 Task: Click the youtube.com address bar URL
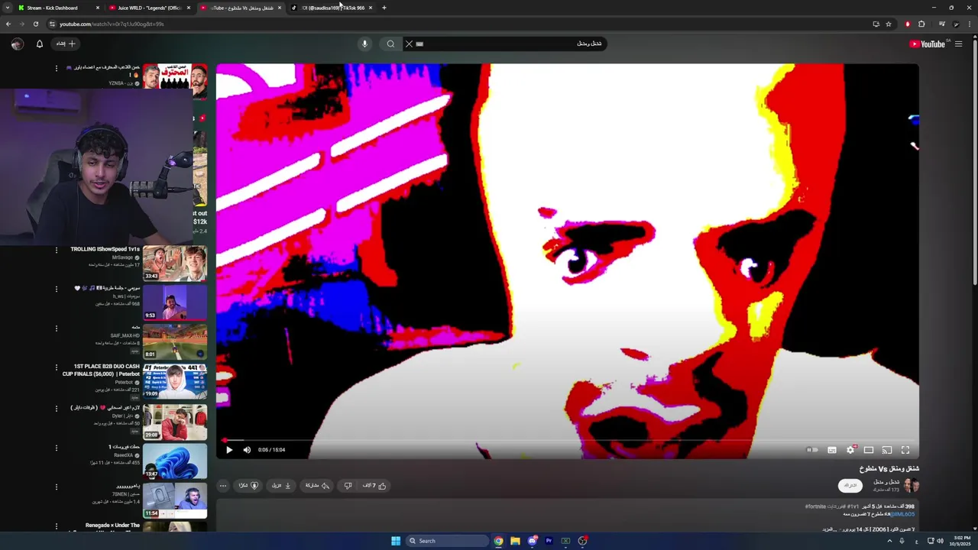[x=112, y=24]
